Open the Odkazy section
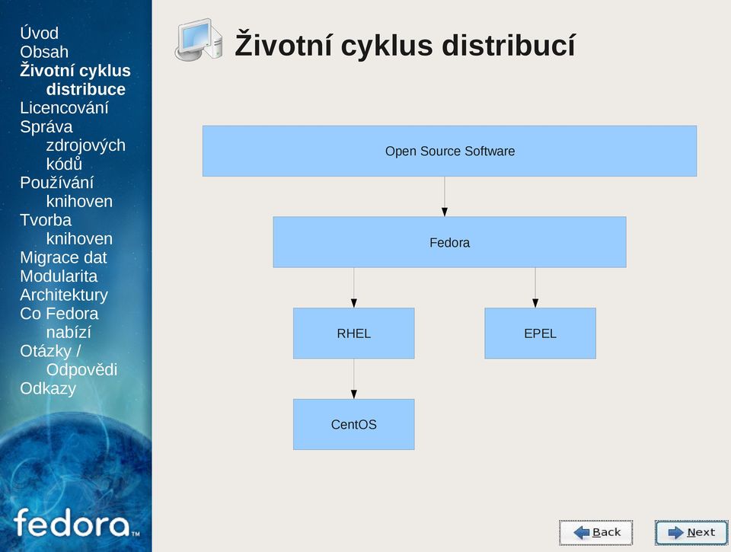Image resolution: width=731 pixels, height=552 pixels. coord(48,388)
